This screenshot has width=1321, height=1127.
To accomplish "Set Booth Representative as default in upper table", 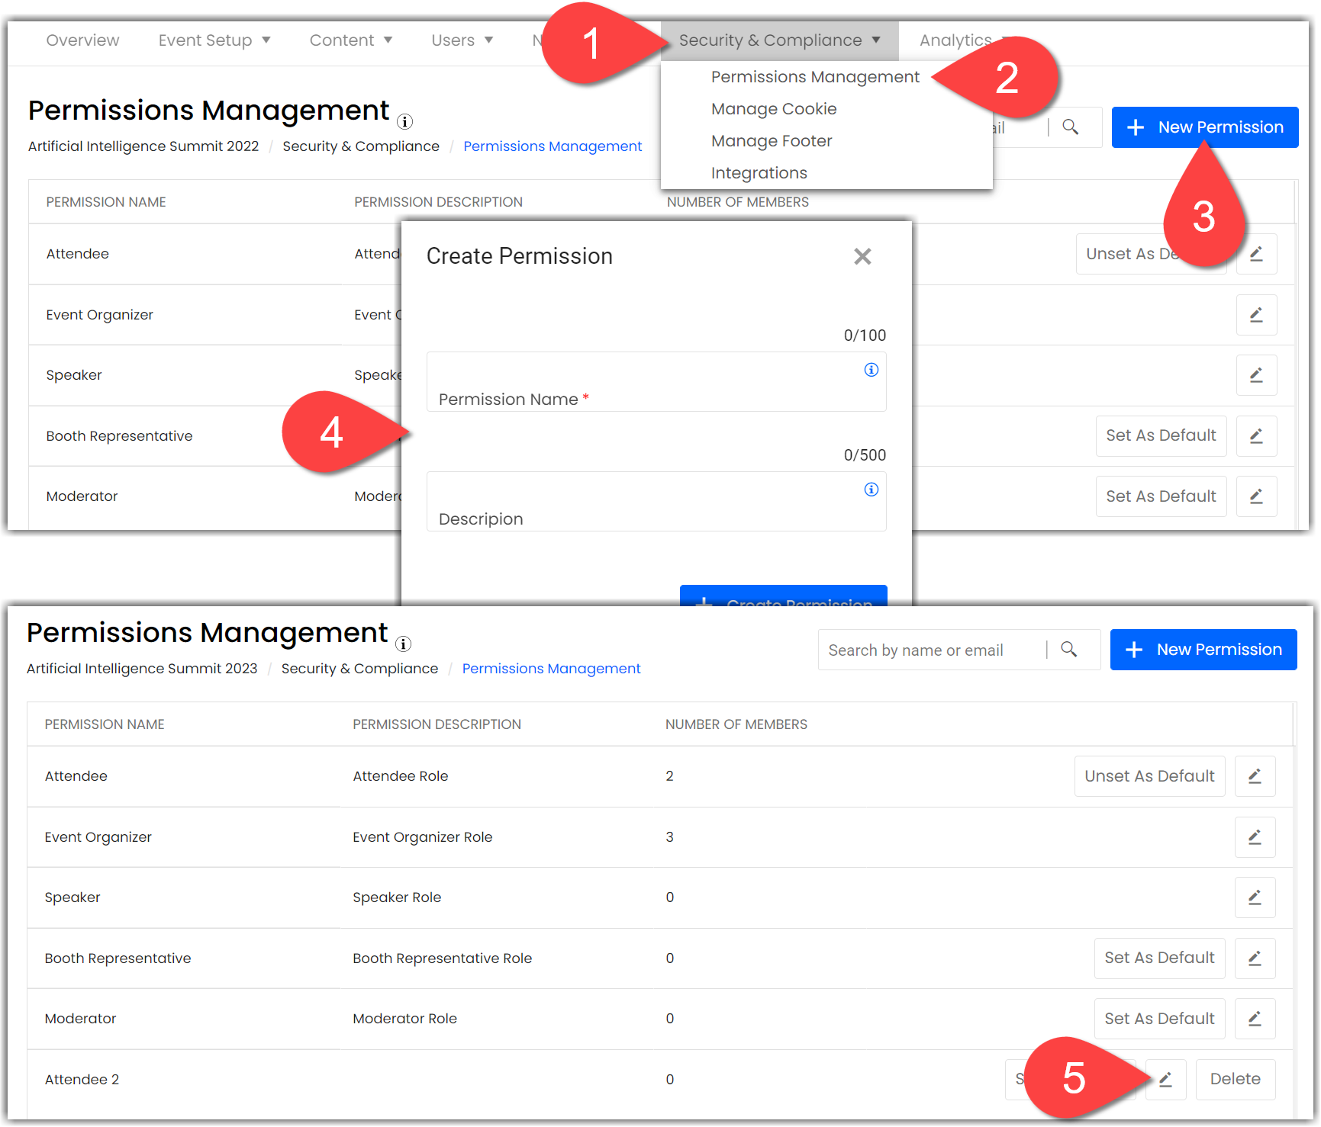I will click(x=1161, y=436).
